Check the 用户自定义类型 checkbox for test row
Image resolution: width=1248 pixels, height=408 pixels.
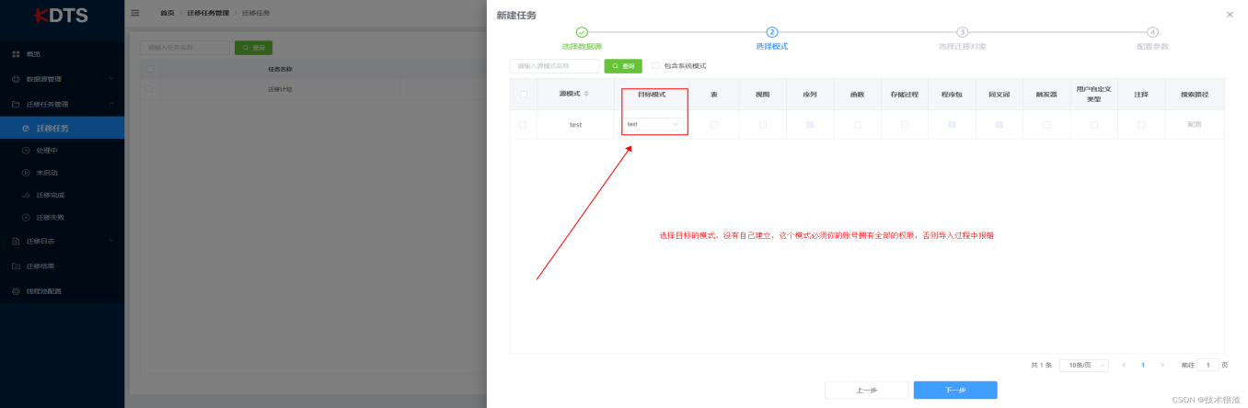click(x=1093, y=124)
